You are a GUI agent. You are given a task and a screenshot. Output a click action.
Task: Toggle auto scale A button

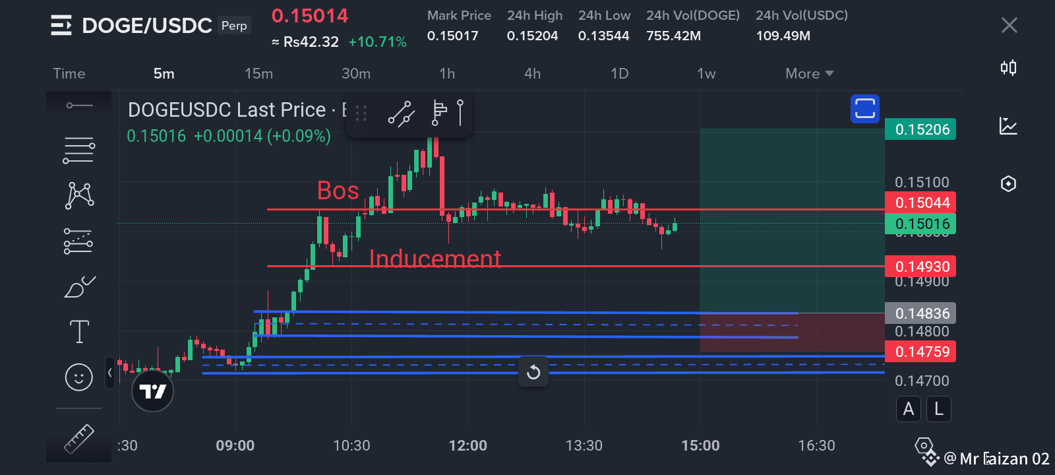tap(909, 410)
